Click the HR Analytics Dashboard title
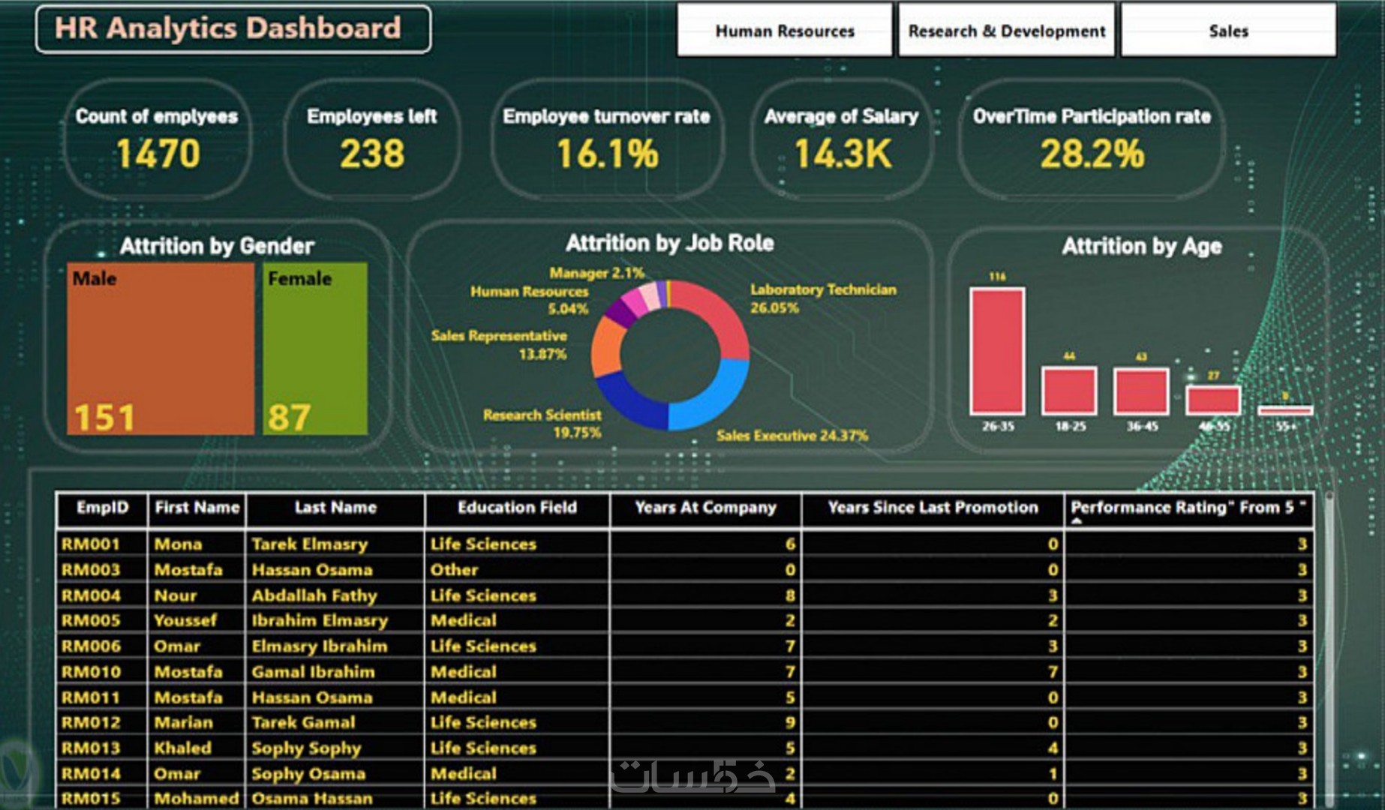This screenshot has width=1385, height=810. 228,28
